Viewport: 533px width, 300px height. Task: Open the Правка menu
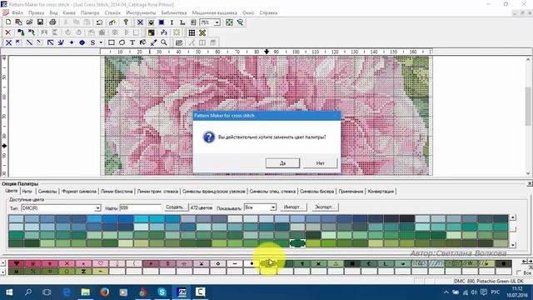tap(36, 13)
